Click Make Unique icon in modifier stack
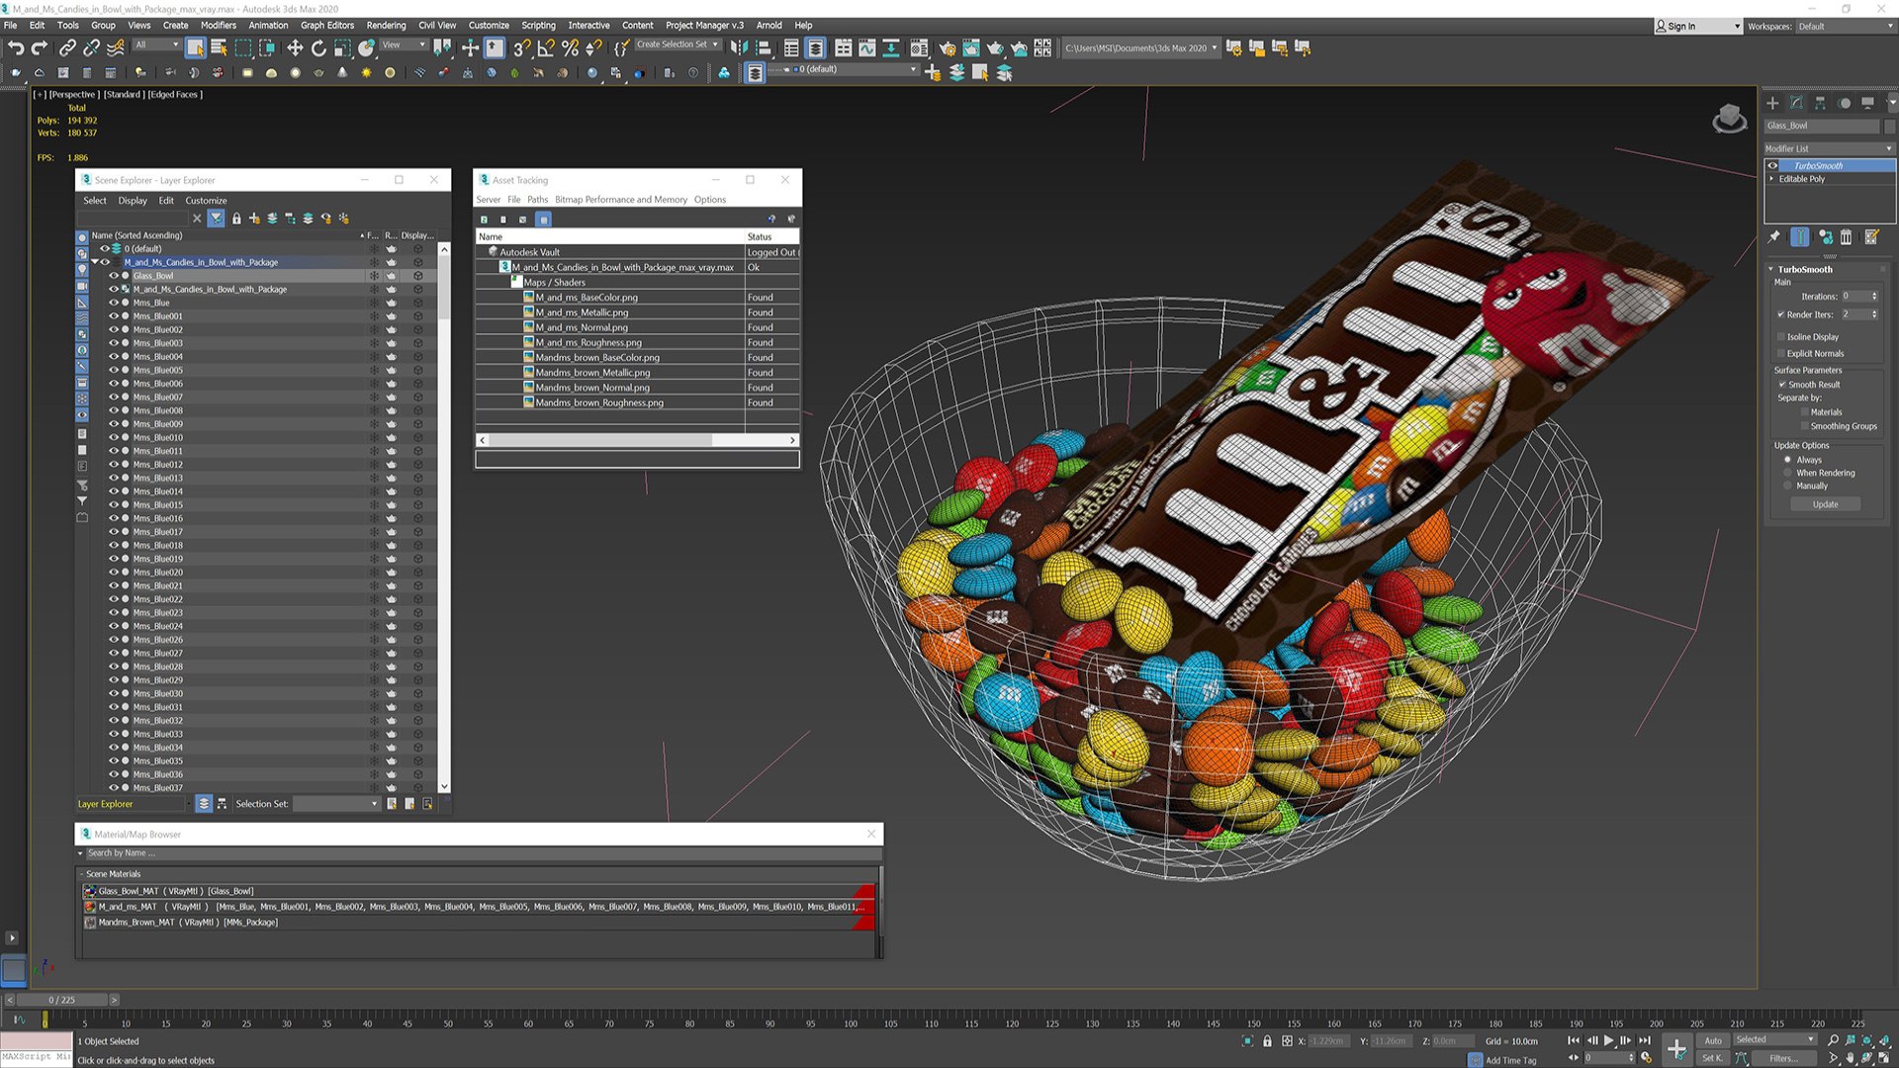This screenshot has width=1899, height=1068. (1825, 237)
